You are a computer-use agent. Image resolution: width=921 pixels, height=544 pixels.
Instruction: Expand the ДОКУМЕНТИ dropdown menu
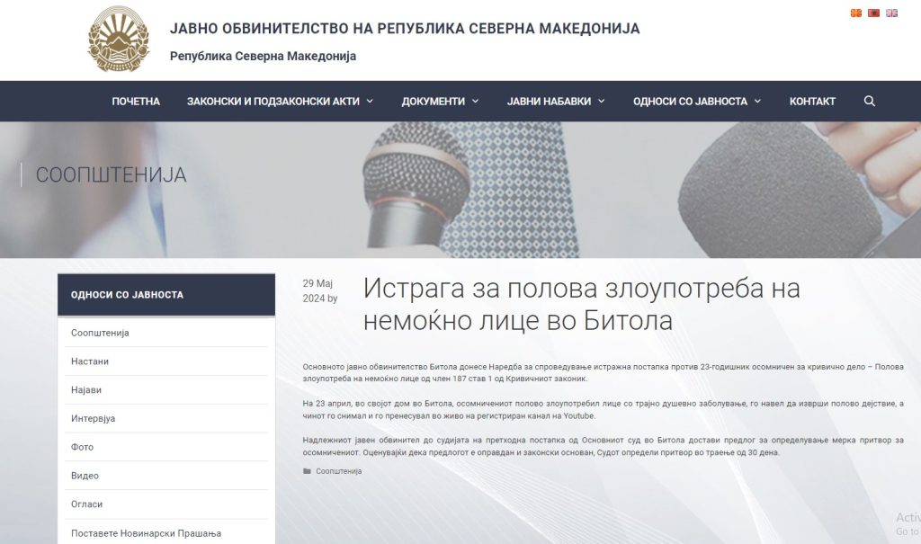tap(439, 102)
